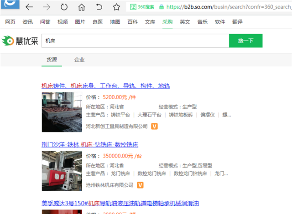Select the 企业 tab

pyautogui.click(x=79, y=60)
